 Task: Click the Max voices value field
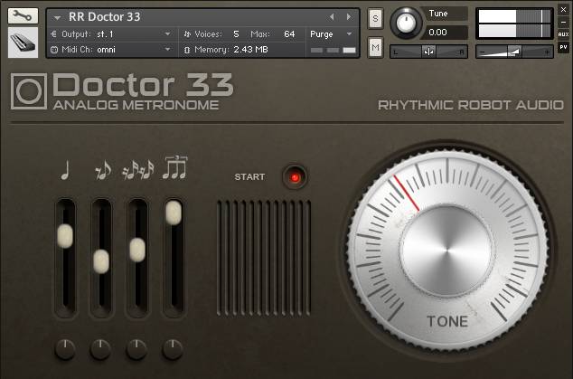coord(289,33)
